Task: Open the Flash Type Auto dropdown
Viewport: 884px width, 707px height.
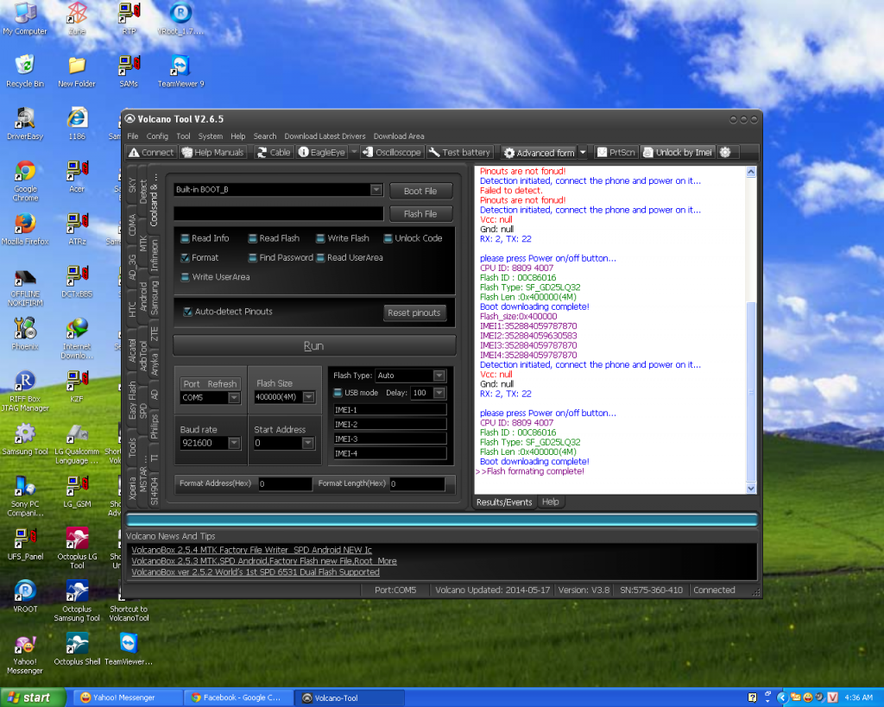Action: [439, 376]
